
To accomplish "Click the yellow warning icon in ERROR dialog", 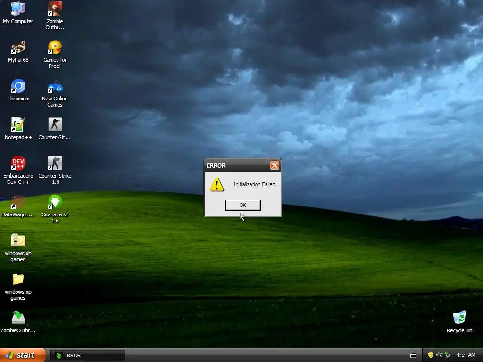I will tap(217, 184).
